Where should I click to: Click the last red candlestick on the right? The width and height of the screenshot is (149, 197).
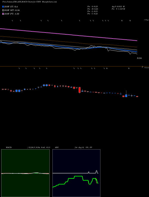(137, 96)
